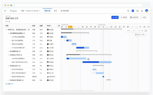The height and width of the screenshot is (95, 153).
Task: Click the 负责人 column header
Action: [49, 26]
